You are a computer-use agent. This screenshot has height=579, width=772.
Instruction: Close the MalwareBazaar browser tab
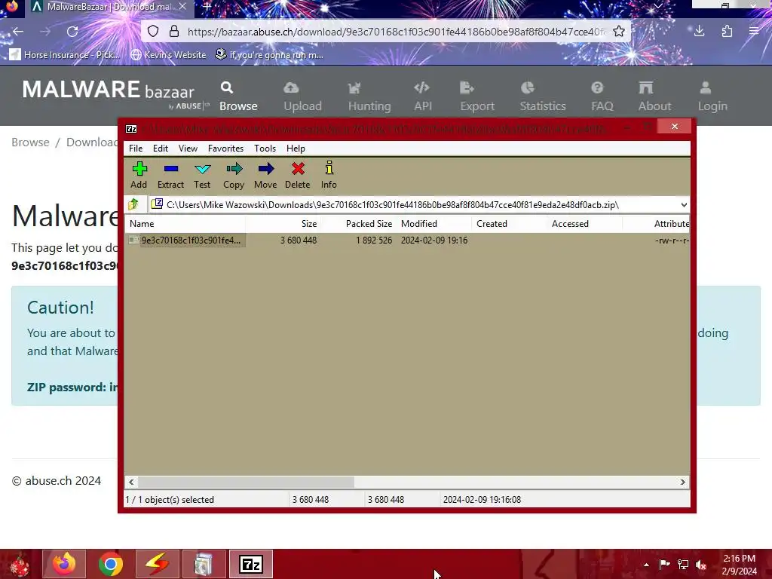[x=182, y=6]
